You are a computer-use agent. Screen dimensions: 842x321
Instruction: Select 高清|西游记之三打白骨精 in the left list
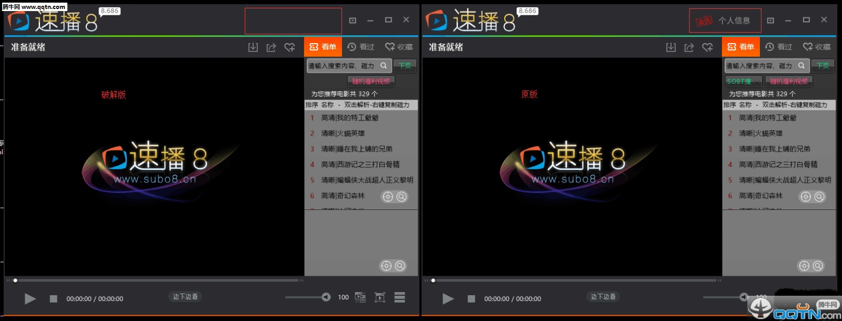coord(361,165)
